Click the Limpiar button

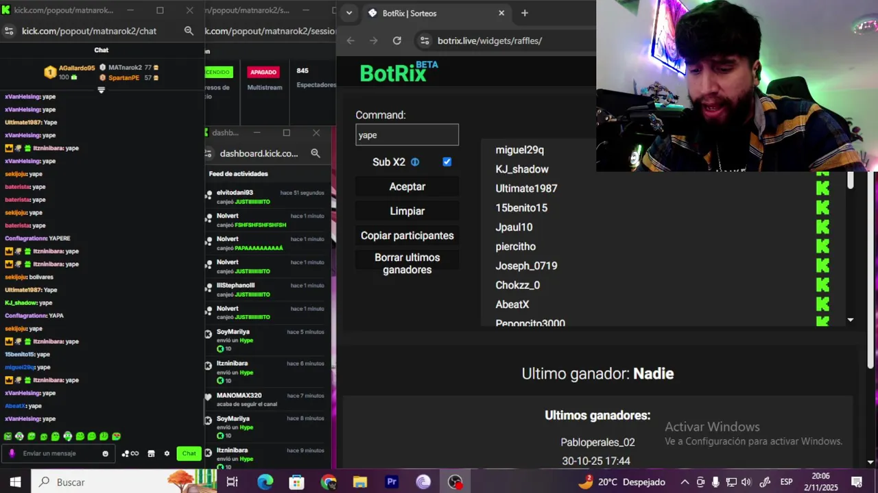pos(407,211)
